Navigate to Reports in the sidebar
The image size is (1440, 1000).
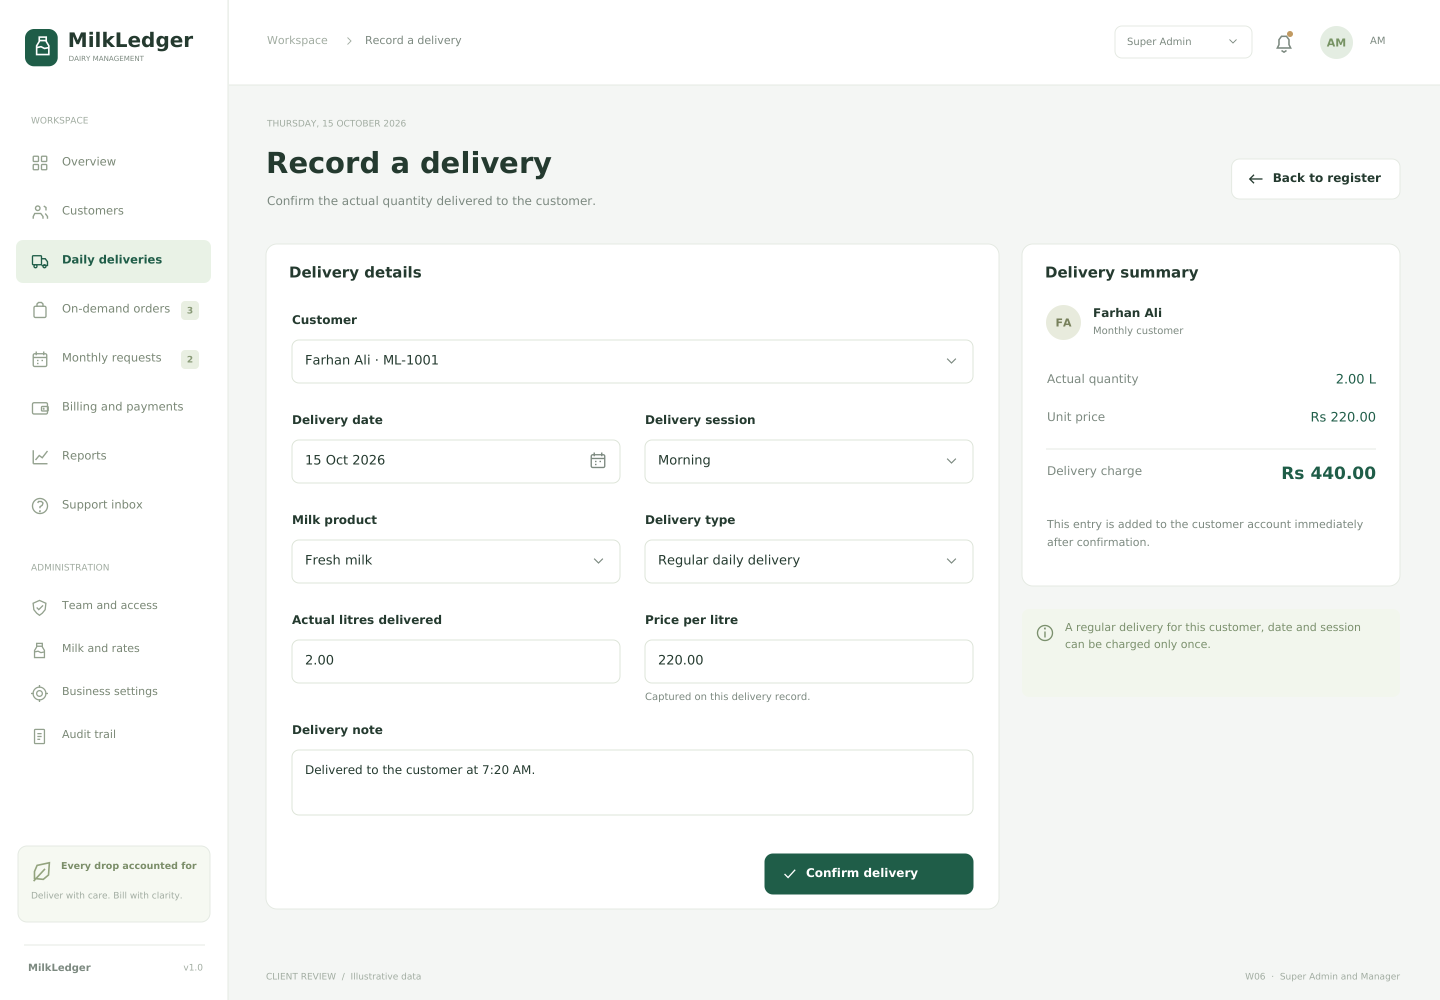click(113, 457)
